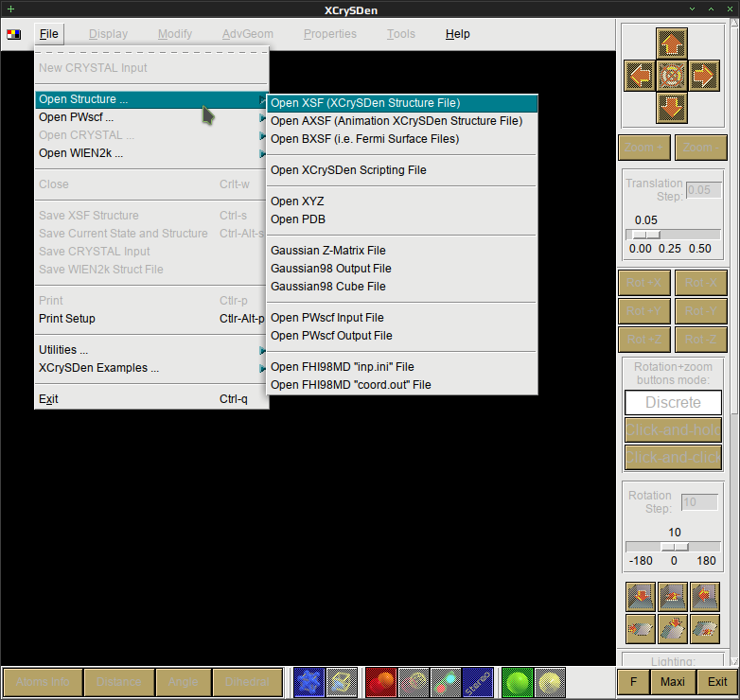Choose Open PWscf Input File

[402, 318]
